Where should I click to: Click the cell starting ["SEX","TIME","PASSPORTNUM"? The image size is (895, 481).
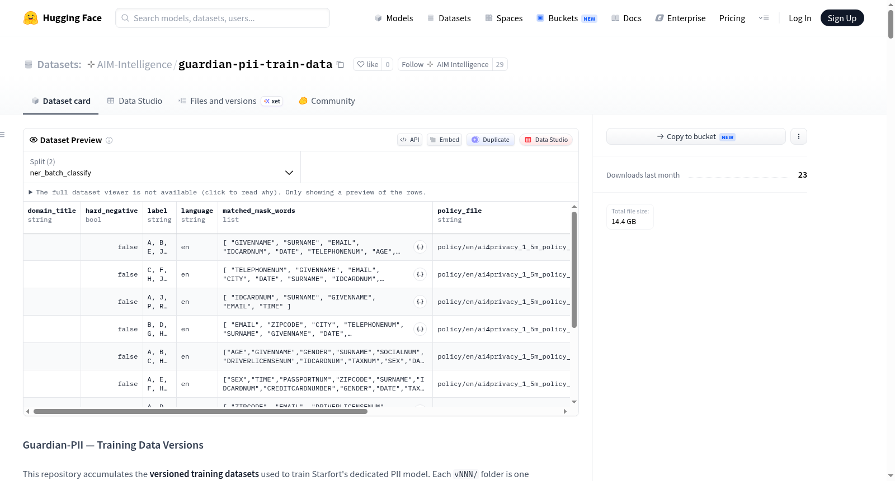click(325, 384)
